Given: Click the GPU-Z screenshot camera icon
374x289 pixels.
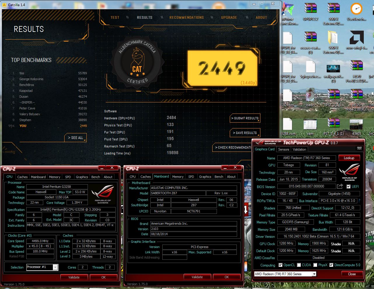Looking at the screenshot, I should pos(359,148).
